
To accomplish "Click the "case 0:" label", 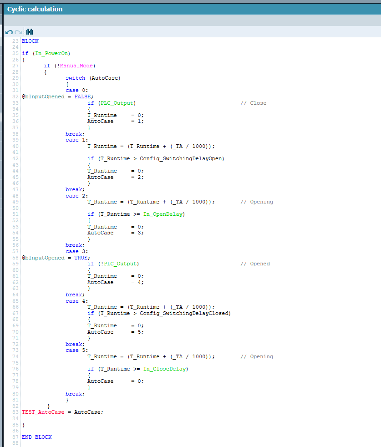I will coord(76,90).
